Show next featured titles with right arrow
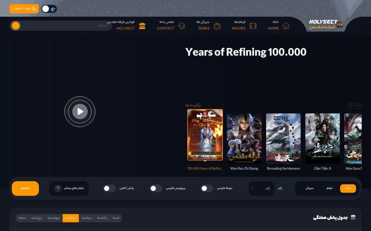Screen dimensions: 371x231 [x=359, y=106]
